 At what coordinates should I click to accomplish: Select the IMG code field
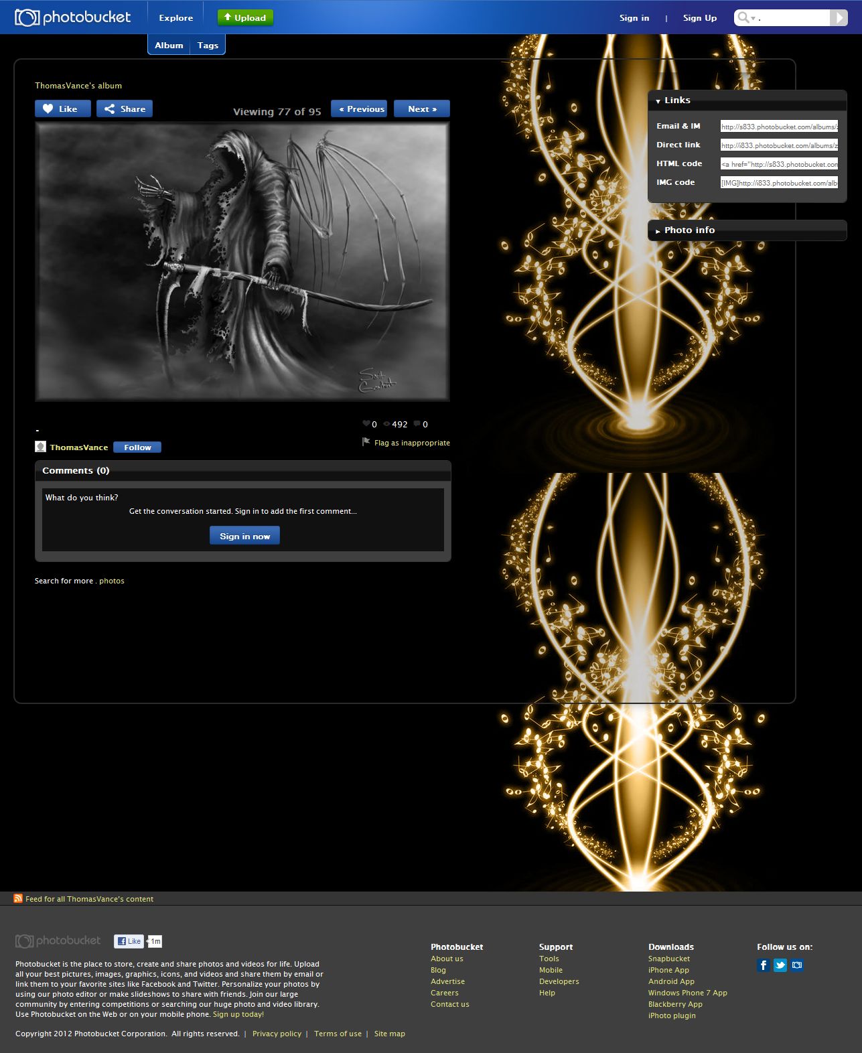779,182
